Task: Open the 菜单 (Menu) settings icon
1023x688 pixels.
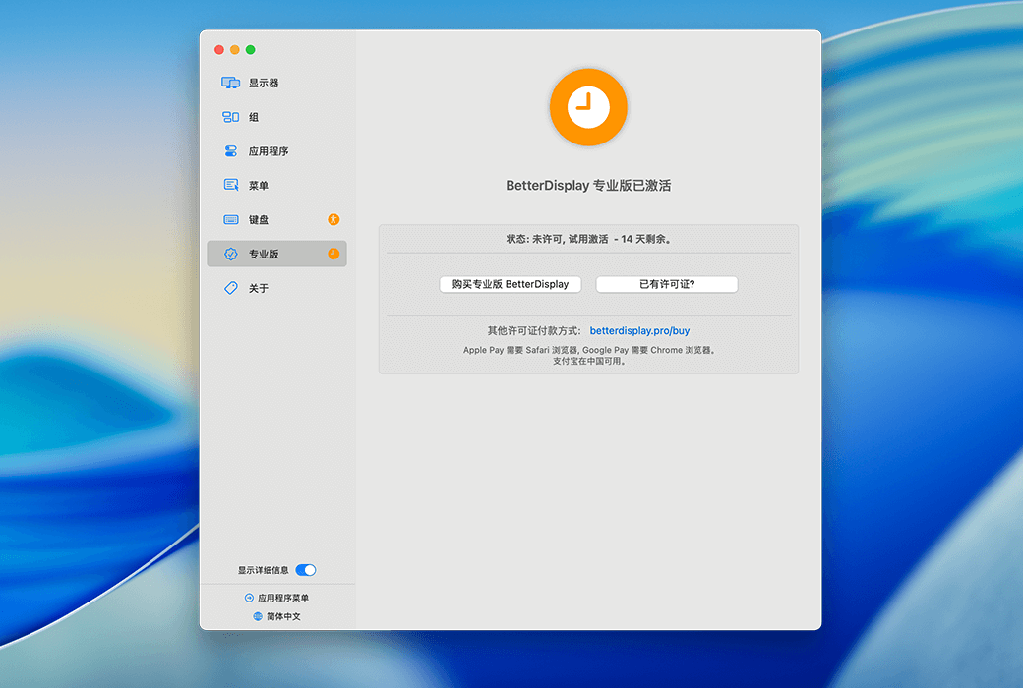Action: tap(230, 185)
